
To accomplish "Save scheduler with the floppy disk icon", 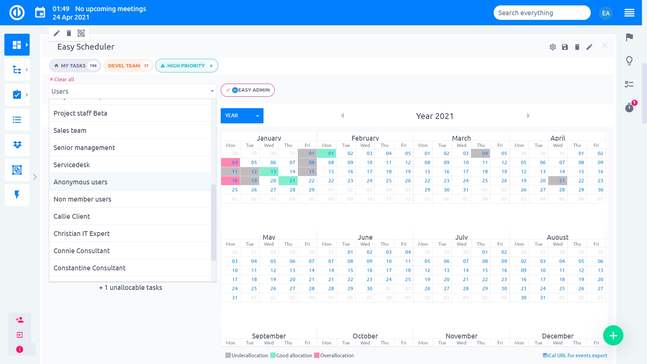I will click(x=565, y=47).
